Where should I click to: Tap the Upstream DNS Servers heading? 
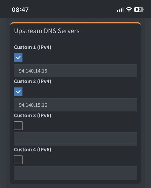(x=47, y=31)
